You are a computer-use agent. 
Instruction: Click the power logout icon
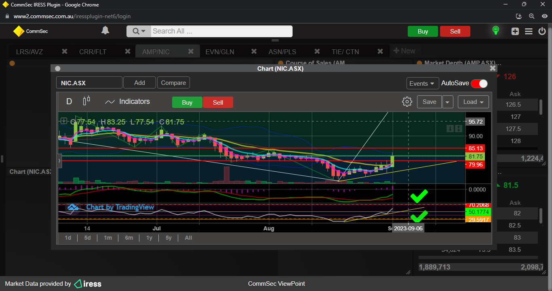(542, 31)
